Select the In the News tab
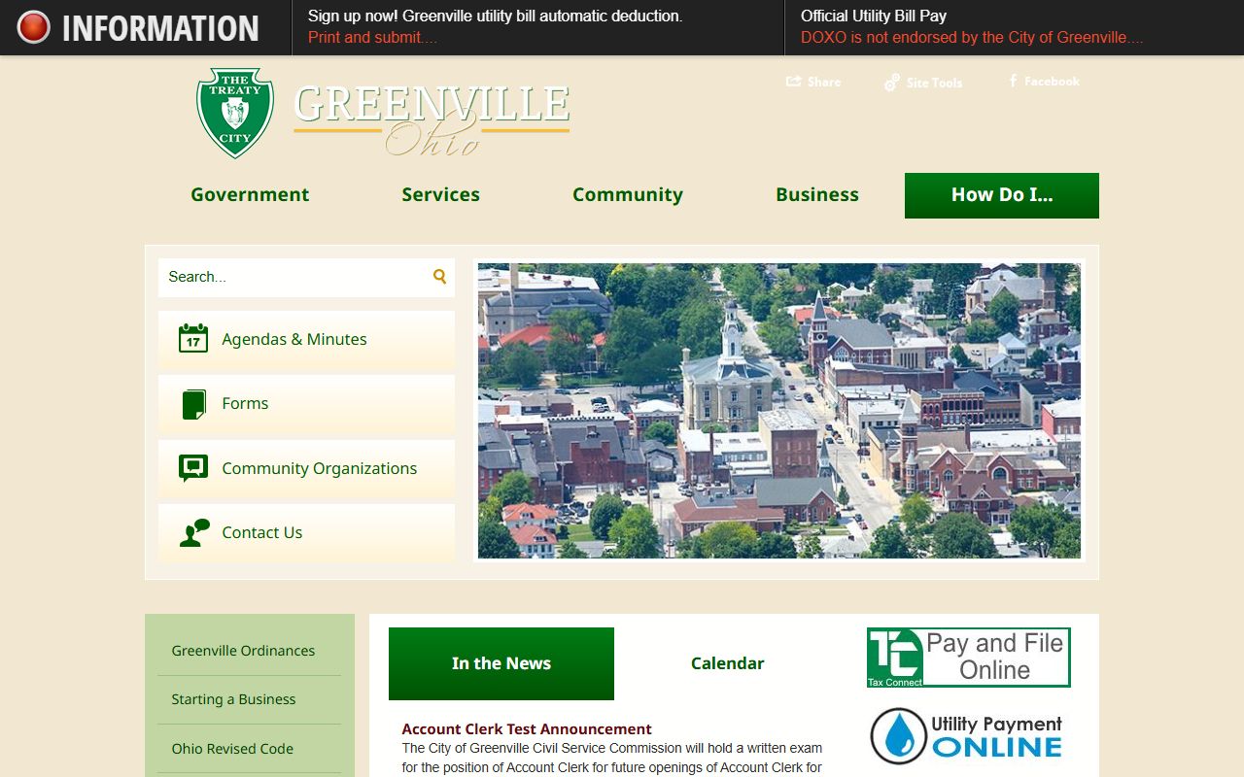Screen dimensions: 1244x777 coord(501,663)
